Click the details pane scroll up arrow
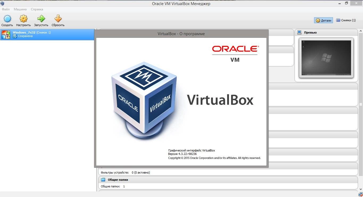The height and width of the screenshot is (197, 363). 361,31
